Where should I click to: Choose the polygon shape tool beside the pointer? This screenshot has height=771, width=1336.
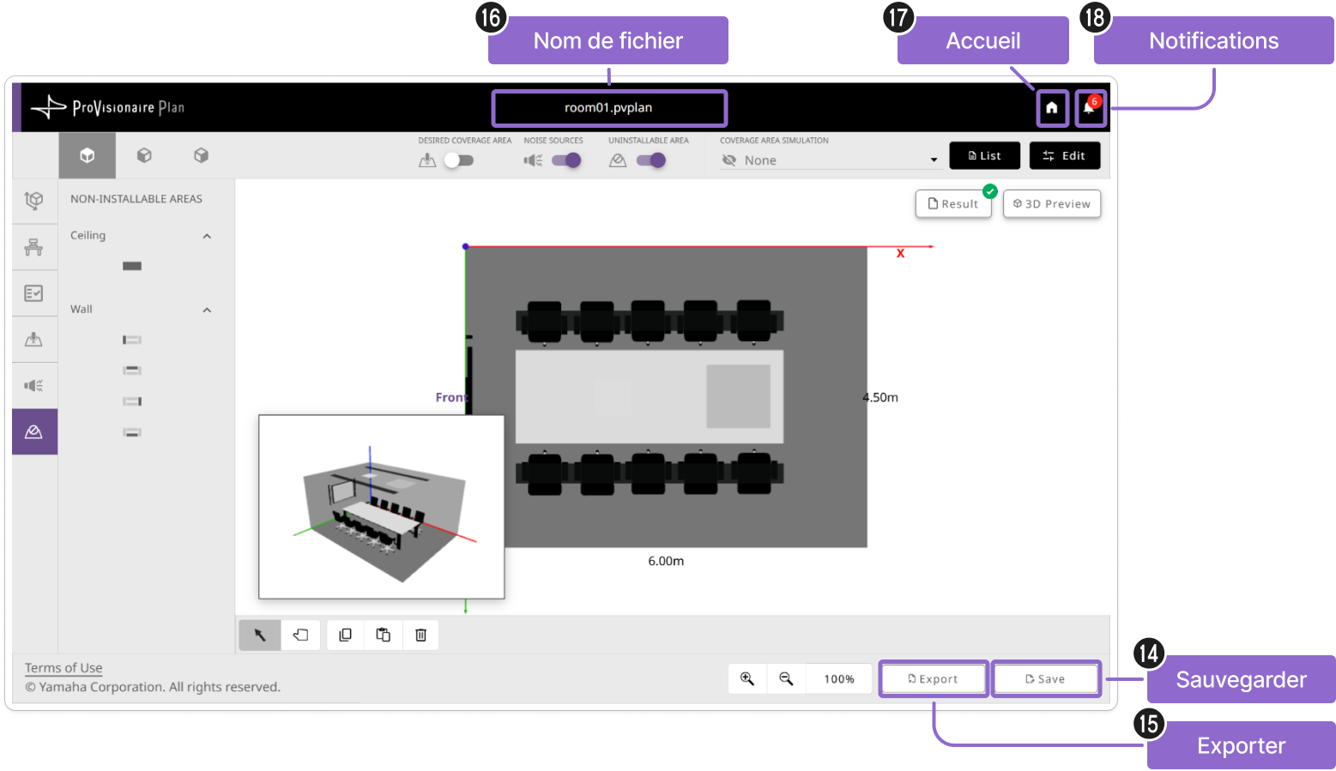pos(300,635)
